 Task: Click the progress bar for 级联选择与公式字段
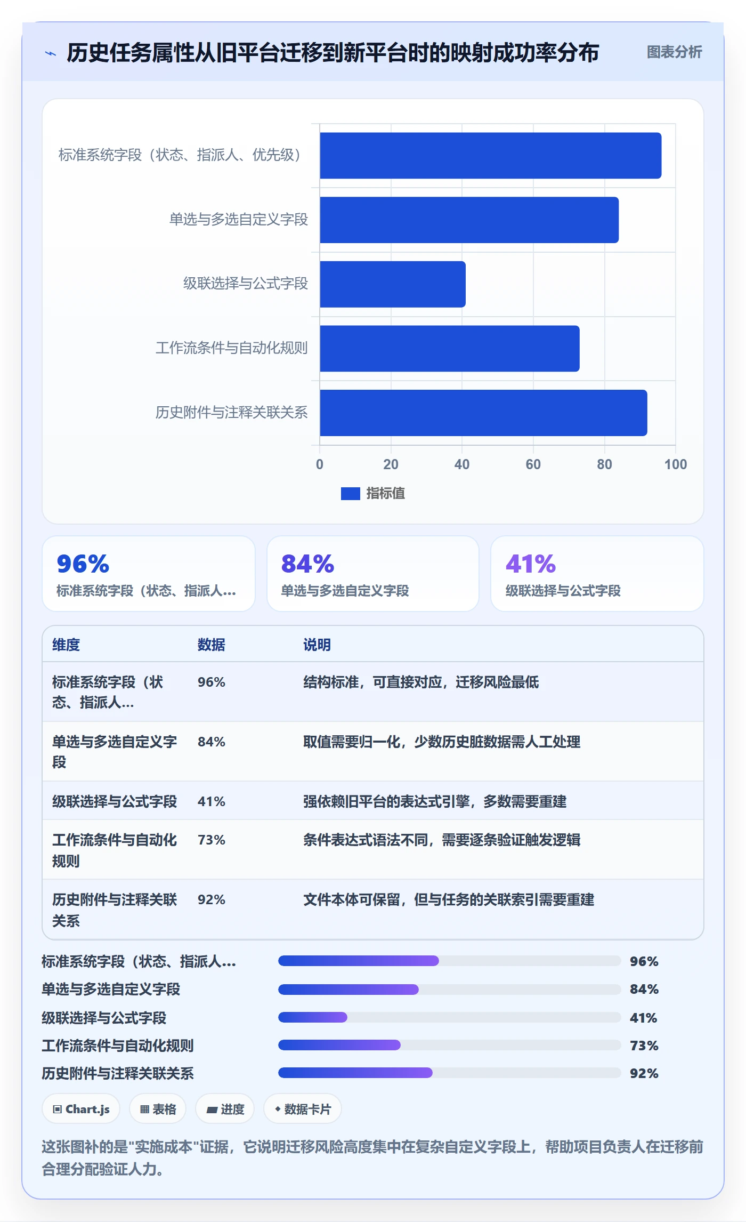pyautogui.click(x=449, y=1017)
